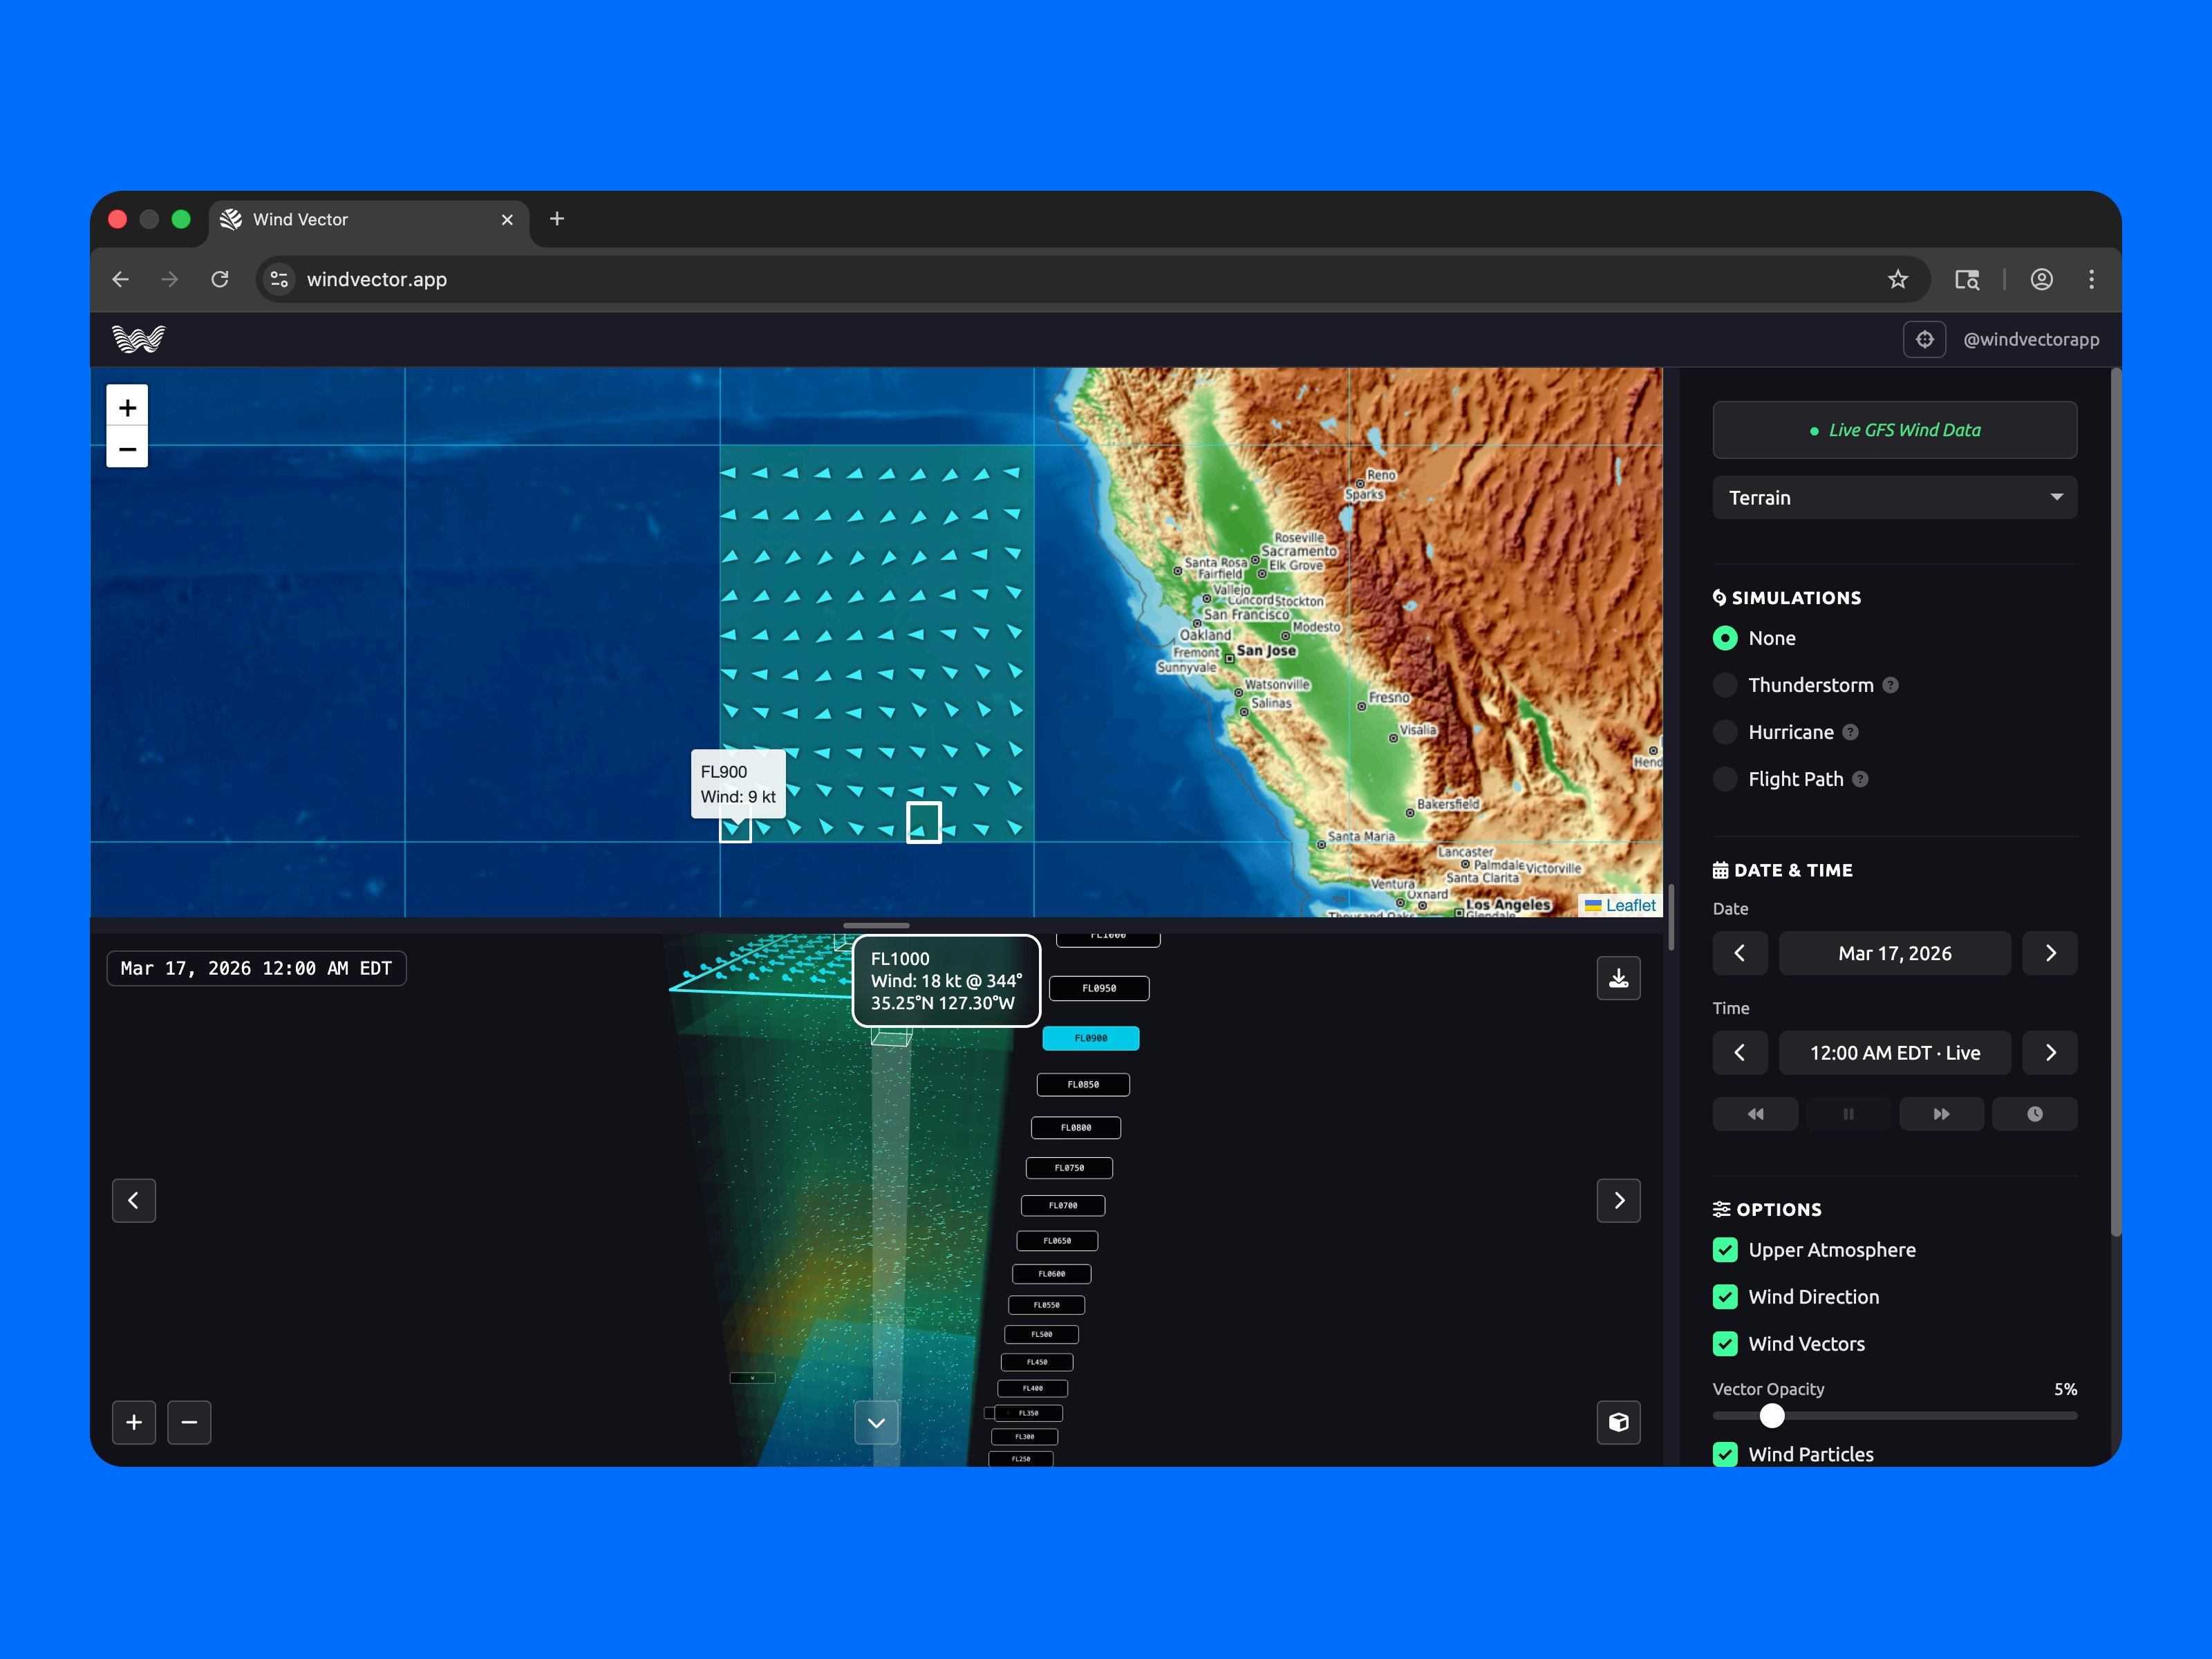Click the Wind Vector logo in the app header

pos(138,339)
